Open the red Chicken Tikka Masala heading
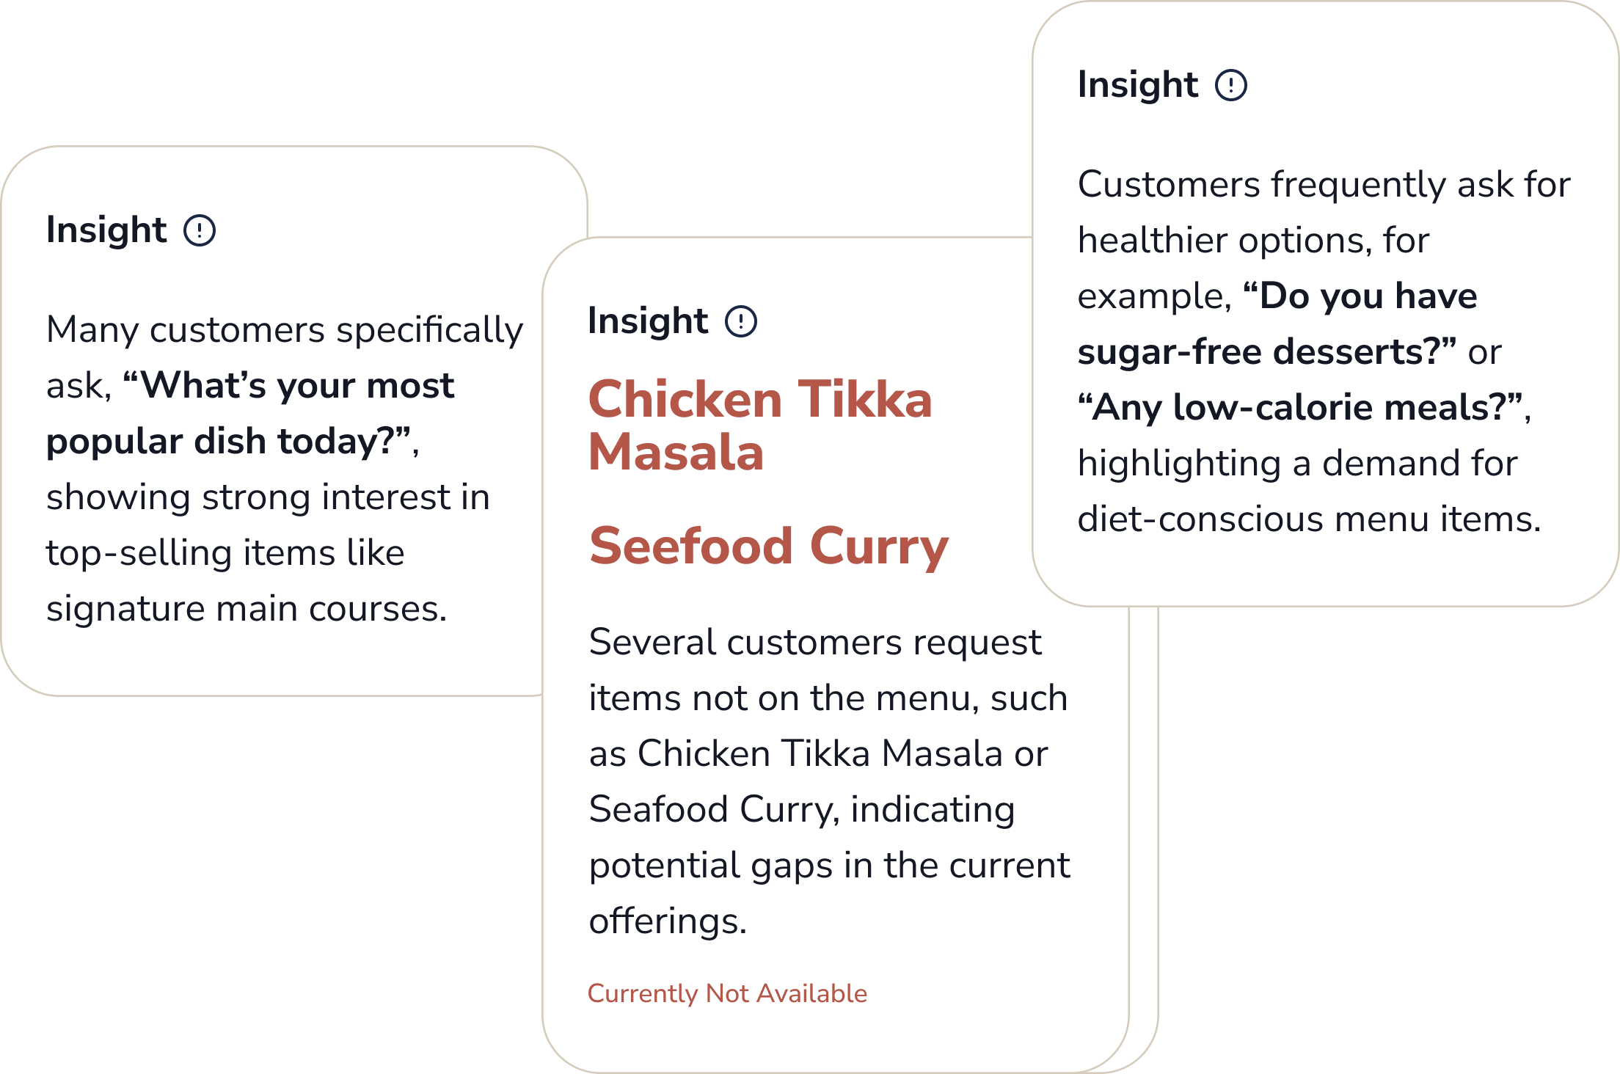Image resolution: width=1620 pixels, height=1074 pixels. coord(759,425)
